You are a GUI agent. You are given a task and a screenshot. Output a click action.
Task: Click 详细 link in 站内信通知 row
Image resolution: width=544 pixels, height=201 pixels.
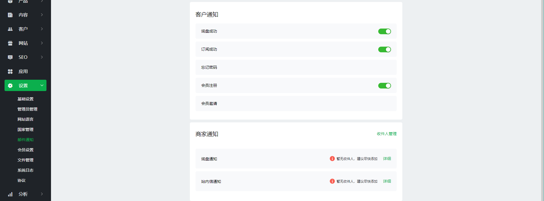pyautogui.click(x=387, y=181)
